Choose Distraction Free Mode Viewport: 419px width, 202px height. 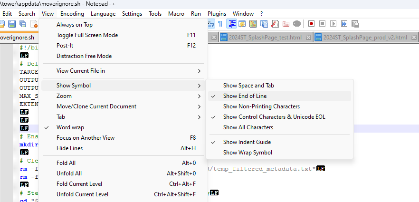pos(123,56)
